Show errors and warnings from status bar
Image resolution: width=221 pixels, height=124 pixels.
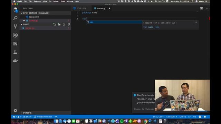pos(17,117)
